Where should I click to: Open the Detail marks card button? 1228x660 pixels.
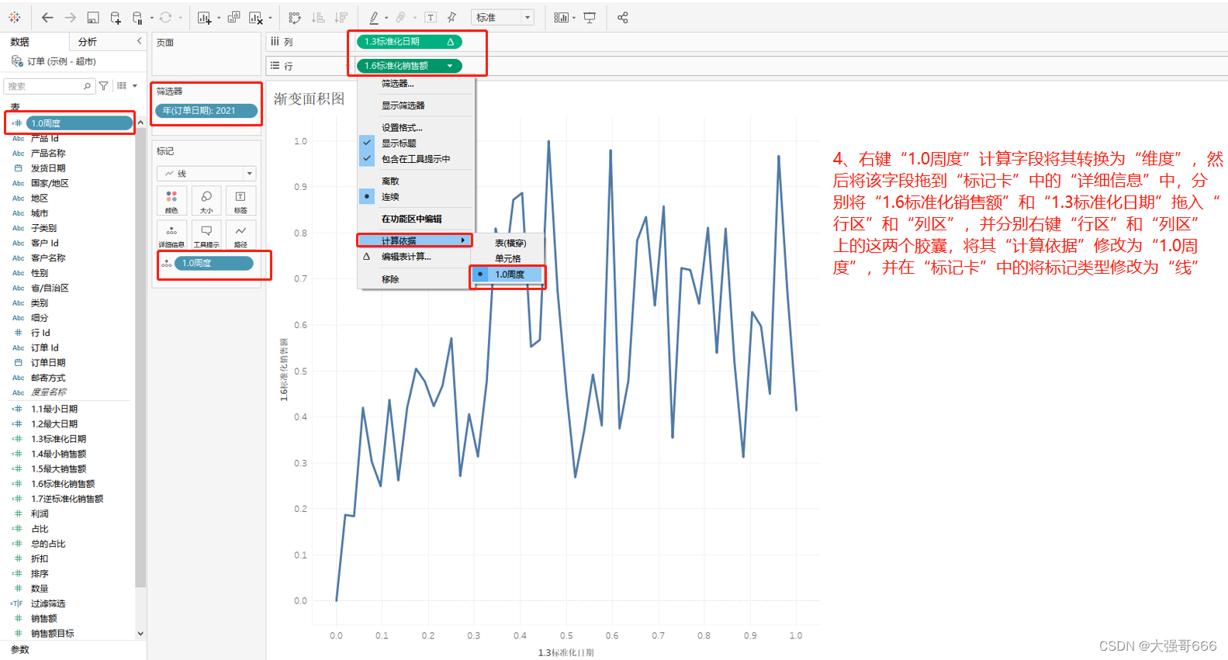coord(171,234)
